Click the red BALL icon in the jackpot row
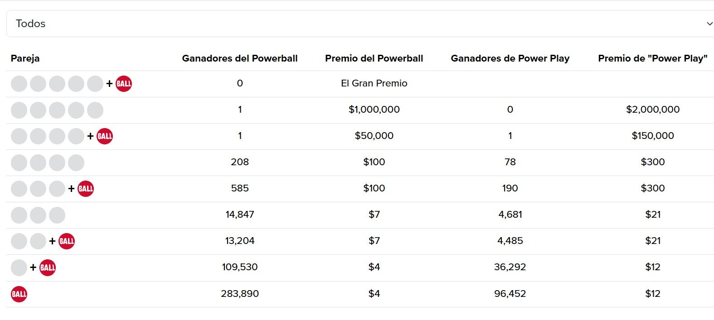Screen dimensions: 714x320 123,83
